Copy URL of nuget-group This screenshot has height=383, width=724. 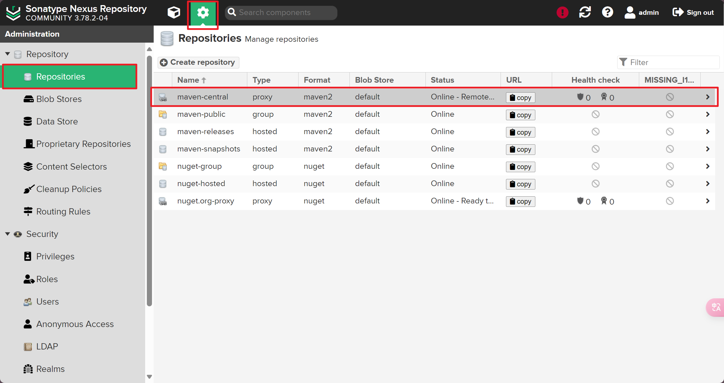pos(521,167)
